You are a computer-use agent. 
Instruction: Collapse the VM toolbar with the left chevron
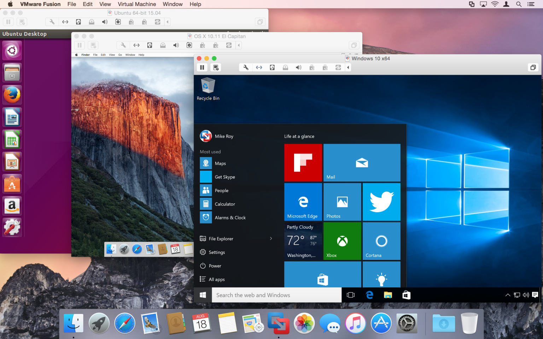[348, 67]
